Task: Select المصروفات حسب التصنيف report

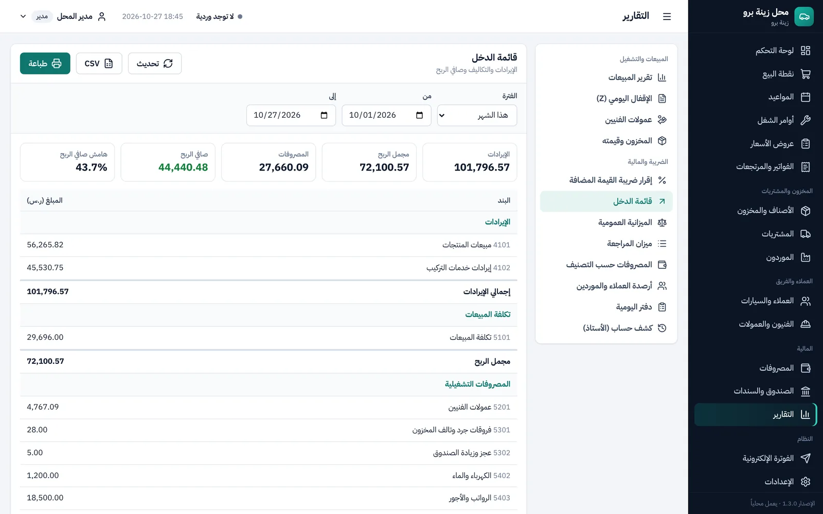Action: coord(606,265)
